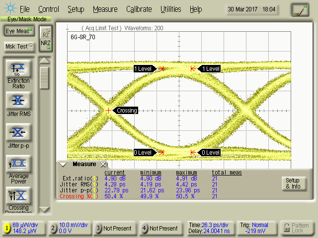Click the 6G-SR_70 waveform label
Screen dimensions: 318x238
tap(83, 37)
